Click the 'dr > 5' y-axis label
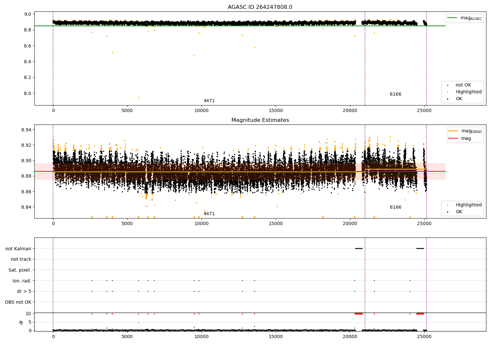491x344 pixels. coord(24,291)
